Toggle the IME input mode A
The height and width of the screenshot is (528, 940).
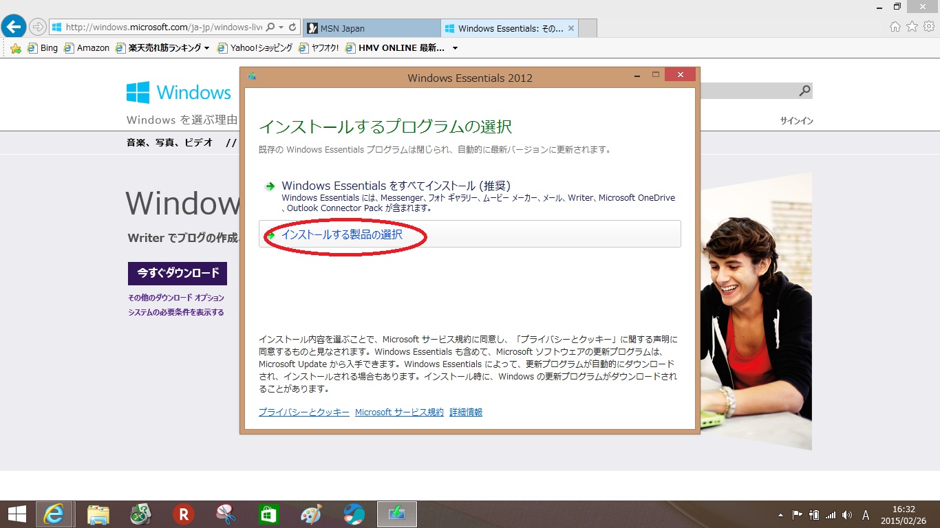[866, 515]
